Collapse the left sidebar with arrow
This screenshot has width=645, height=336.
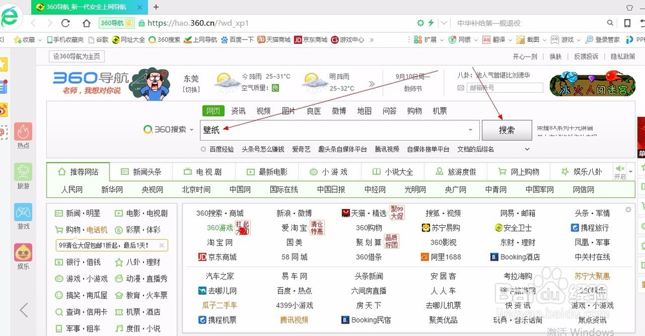(x=24, y=310)
